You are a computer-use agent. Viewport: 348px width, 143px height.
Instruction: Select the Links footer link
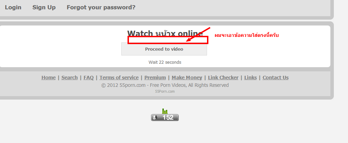pyautogui.click(x=250, y=78)
